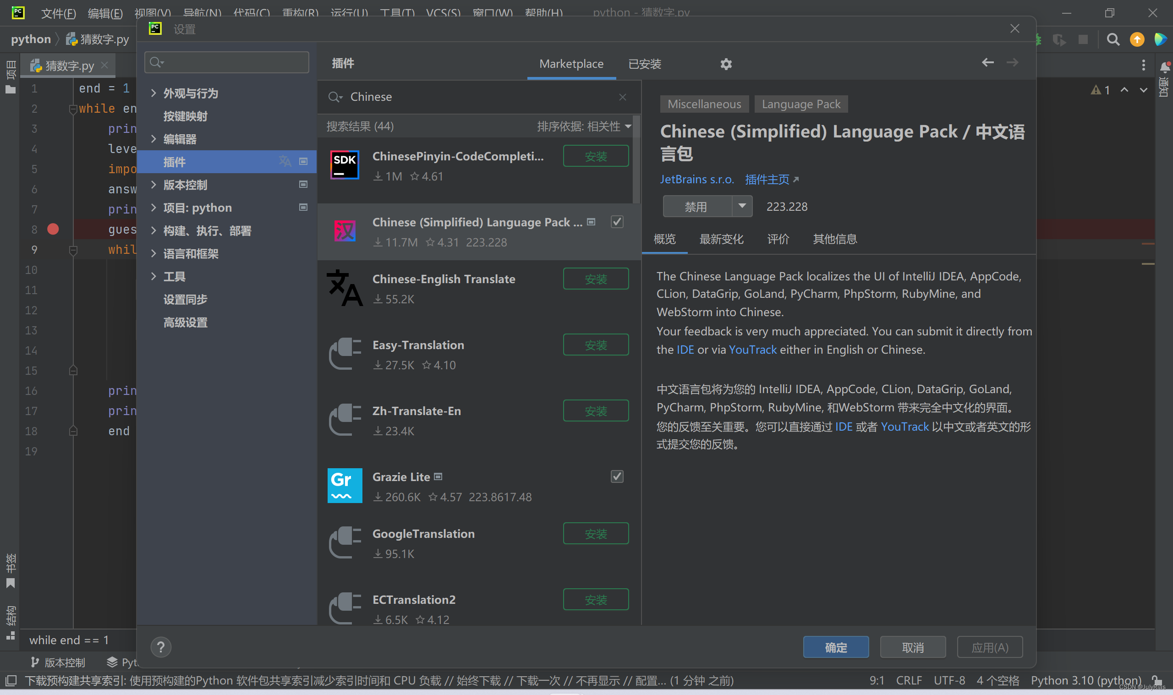
Task: Open the Structure tool window sidebar button
Action: pos(10,623)
